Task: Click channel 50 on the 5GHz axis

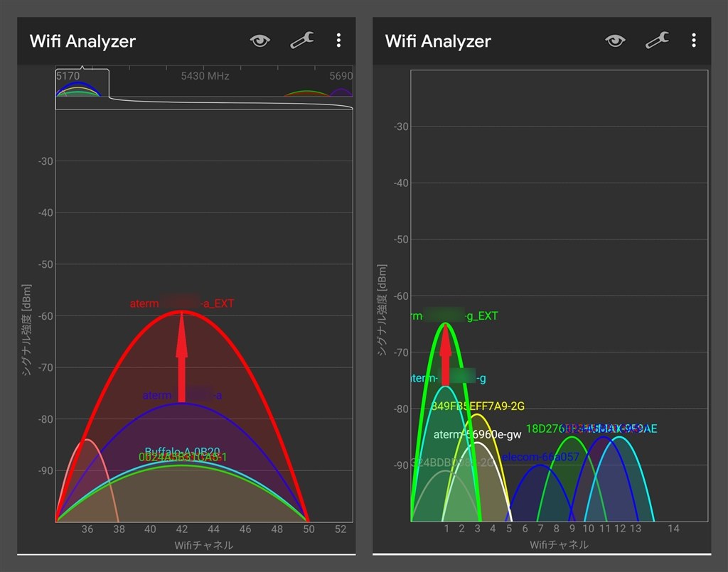Action: point(309,529)
